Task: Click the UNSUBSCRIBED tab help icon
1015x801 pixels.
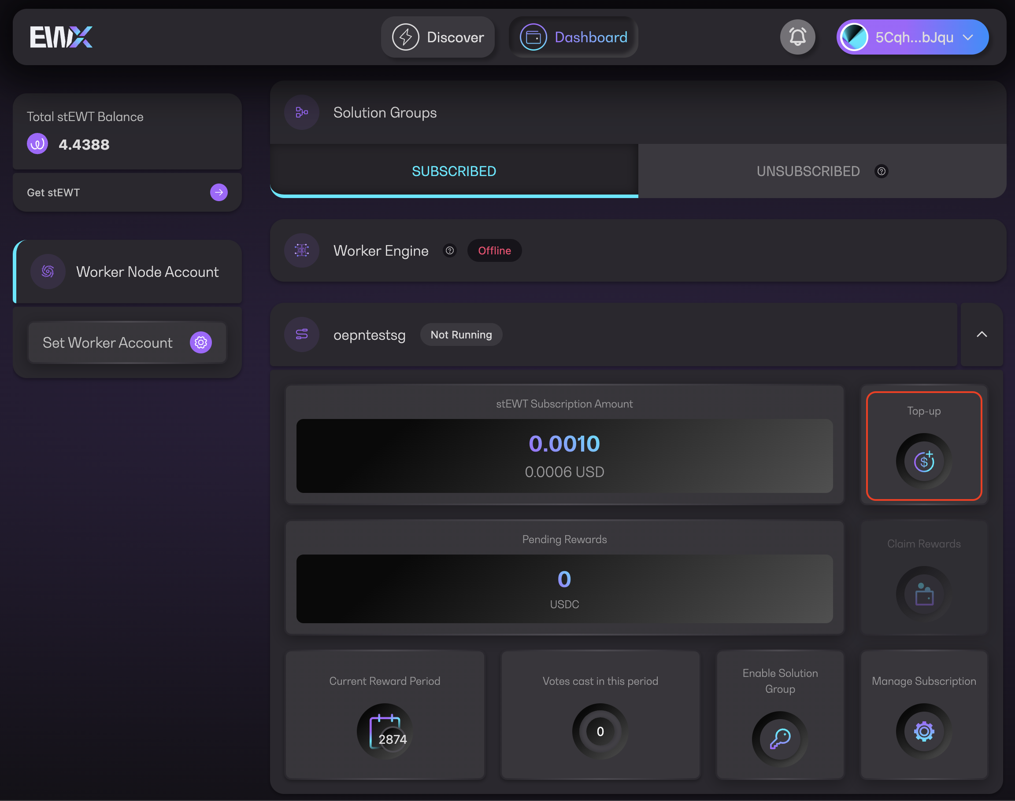Action: pos(881,171)
